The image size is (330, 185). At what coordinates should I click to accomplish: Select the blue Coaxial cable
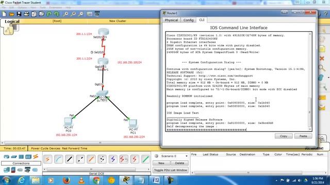point(113,159)
